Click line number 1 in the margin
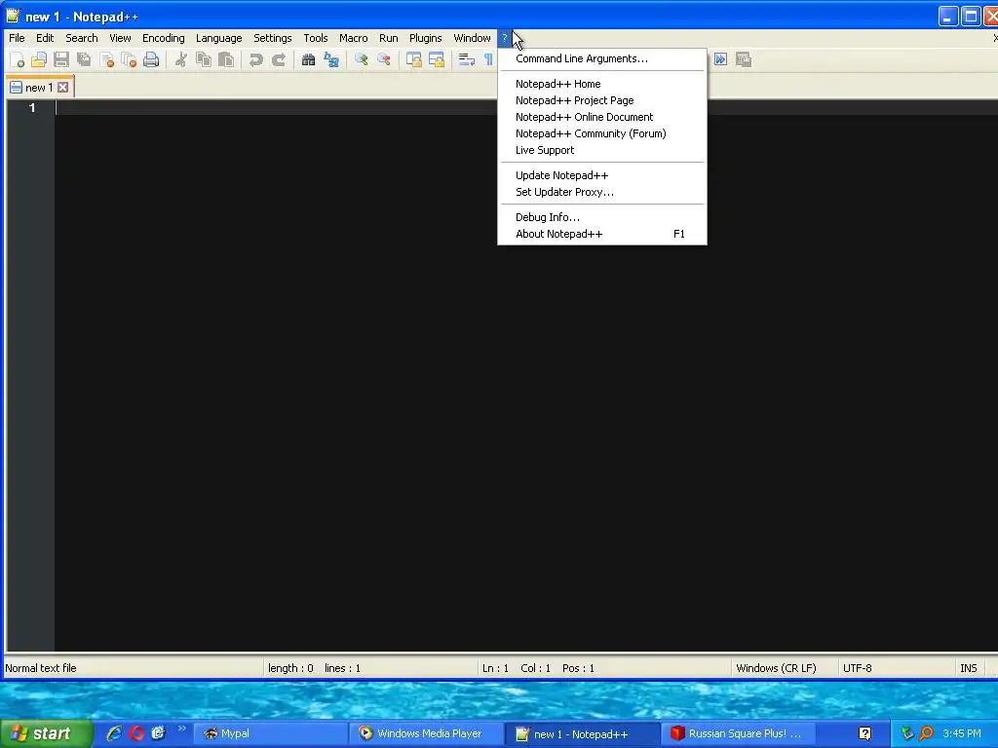 [32, 108]
